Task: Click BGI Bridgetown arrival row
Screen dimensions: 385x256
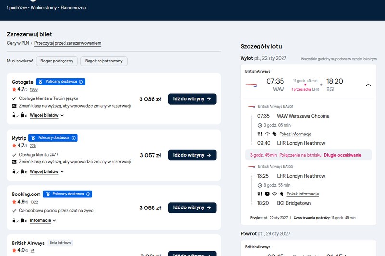Action: click(x=284, y=203)
